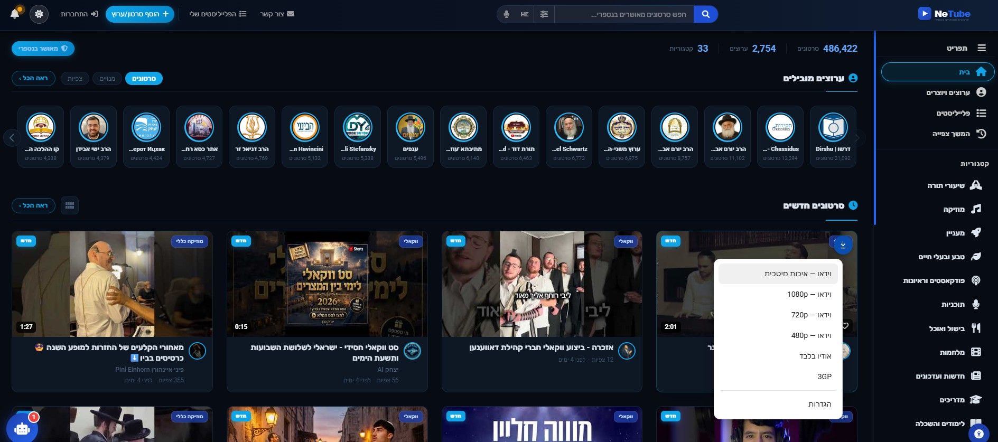This screenshot has width=998, height=442.
Task: Open the chatbot robot icon
Action: (x=22, y=428)
